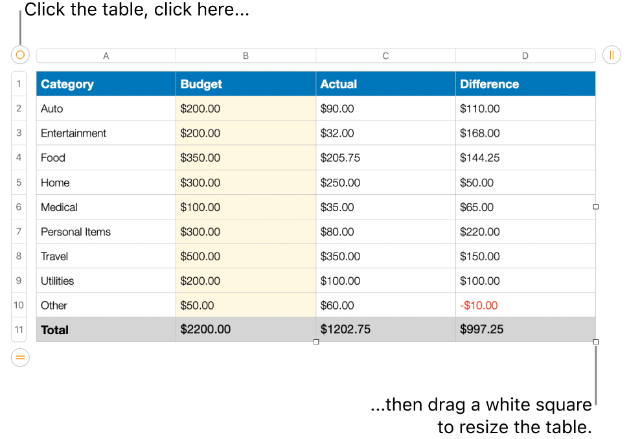Click the orange add-rows control at bottom left
629x439 pixels.
19,357
